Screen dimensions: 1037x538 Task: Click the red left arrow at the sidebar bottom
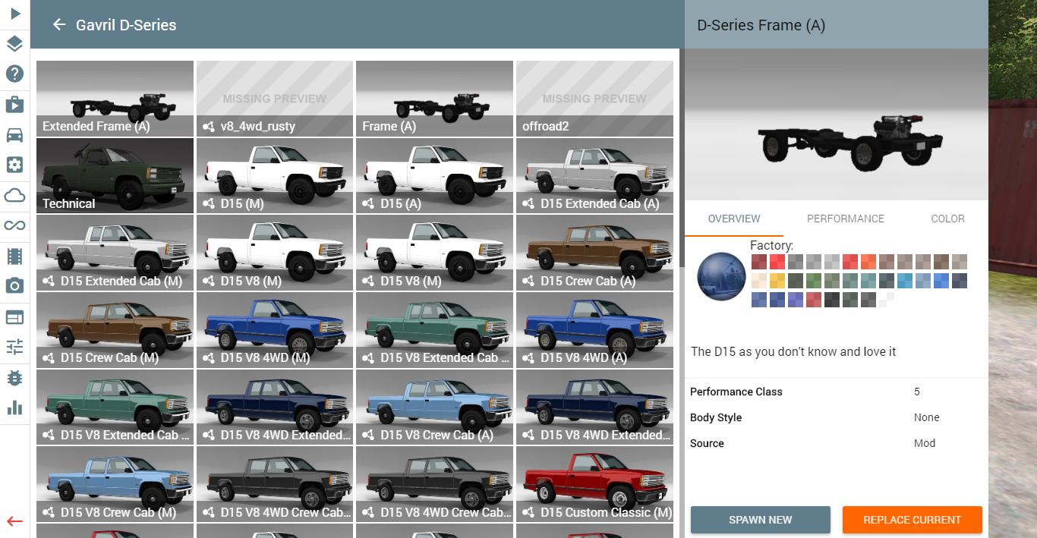point(14,521)
